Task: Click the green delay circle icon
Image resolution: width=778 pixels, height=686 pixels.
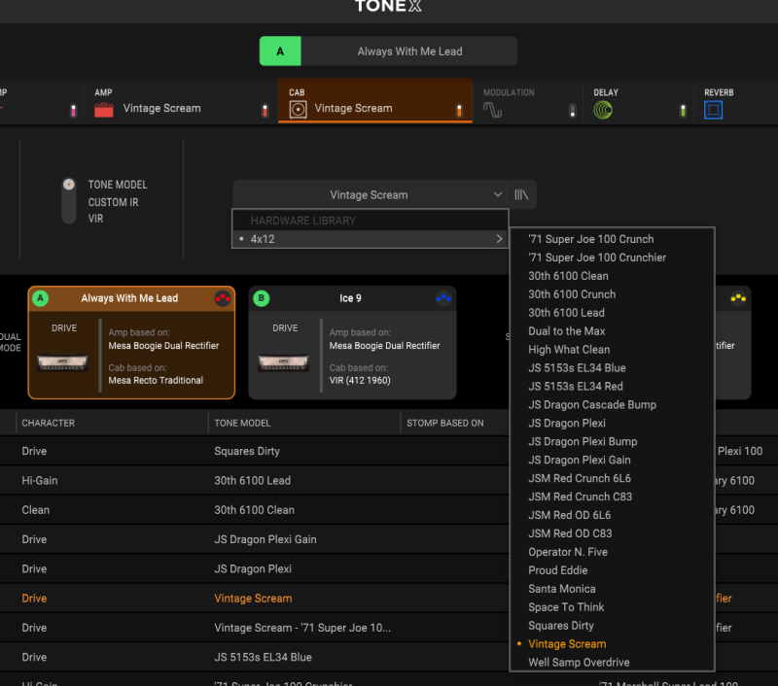Action: [604, 110]
